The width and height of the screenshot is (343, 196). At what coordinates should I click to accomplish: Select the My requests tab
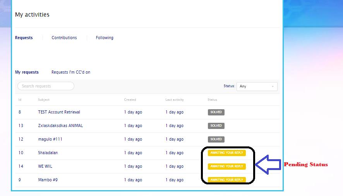point(27,72)
